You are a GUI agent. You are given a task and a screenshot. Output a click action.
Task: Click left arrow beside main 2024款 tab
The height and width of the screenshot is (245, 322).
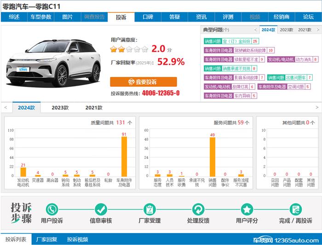(x=6, y=108)
